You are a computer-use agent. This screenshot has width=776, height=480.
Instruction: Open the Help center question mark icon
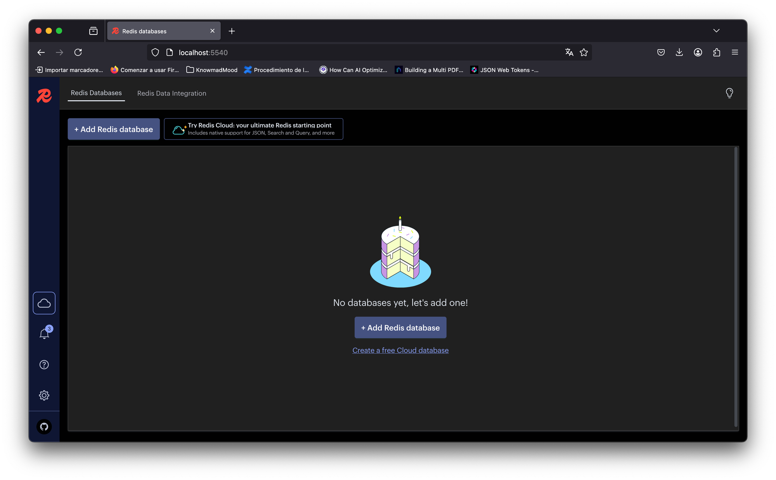click(44, 364)
